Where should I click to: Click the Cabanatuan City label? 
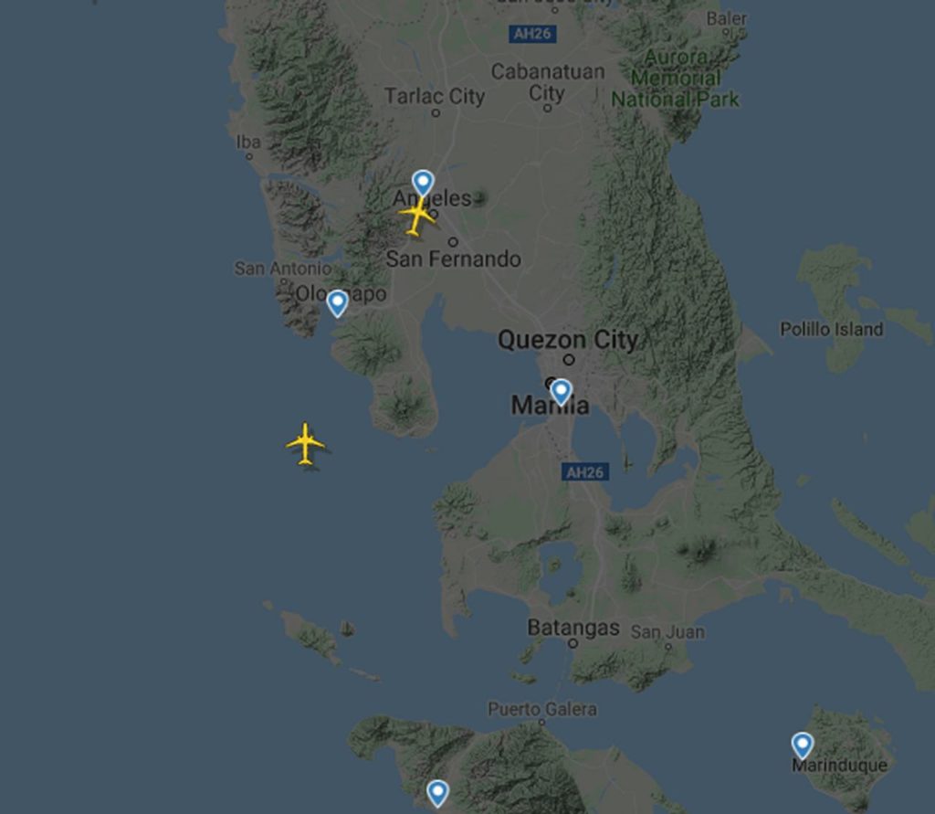click(x=548, y=82)
